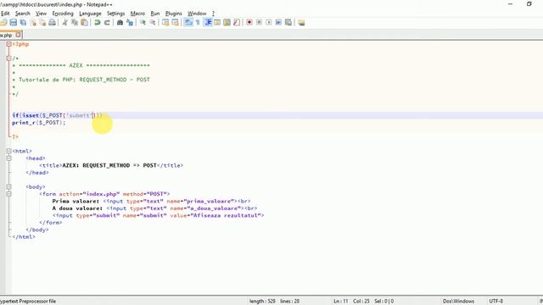
Task: Start macro recording with red dot icon
Action: click(x=249, y=23)
